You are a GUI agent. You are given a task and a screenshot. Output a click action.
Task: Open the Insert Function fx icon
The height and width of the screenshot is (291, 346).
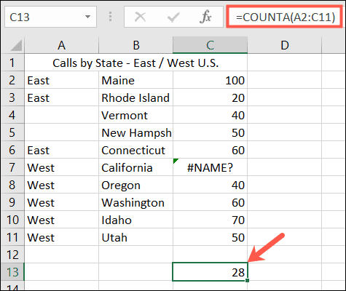(205, 17)
